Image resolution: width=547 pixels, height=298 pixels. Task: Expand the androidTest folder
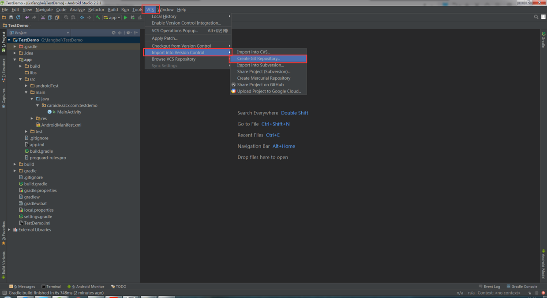(26, 86)
